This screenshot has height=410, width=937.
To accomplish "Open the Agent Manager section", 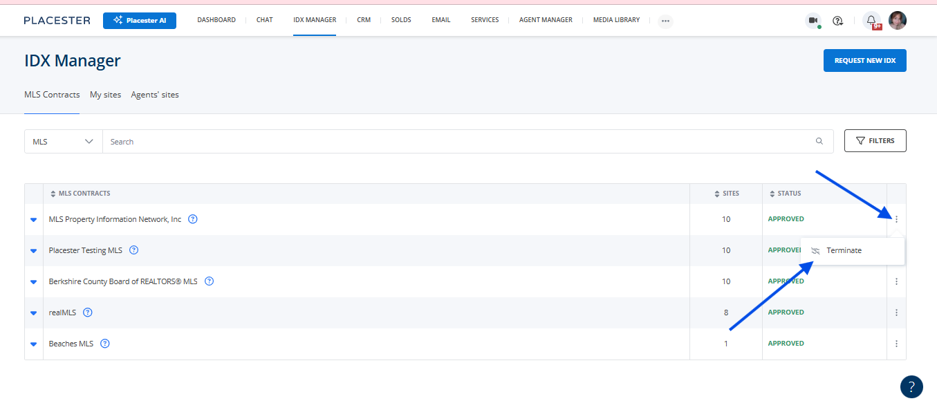I will tap(546, 20).
